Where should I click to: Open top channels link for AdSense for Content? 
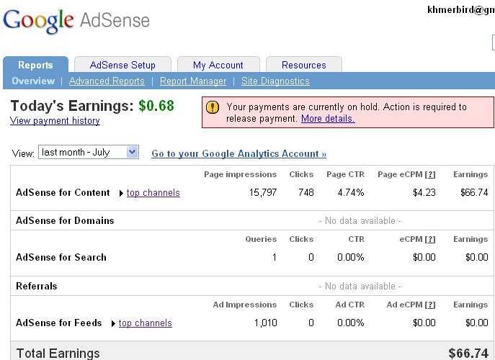click(153, 193)
